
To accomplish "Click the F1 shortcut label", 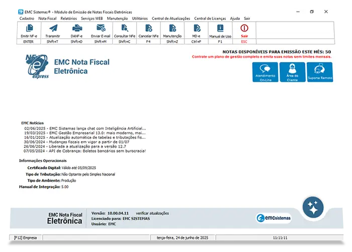I will [x=220, y=42].
